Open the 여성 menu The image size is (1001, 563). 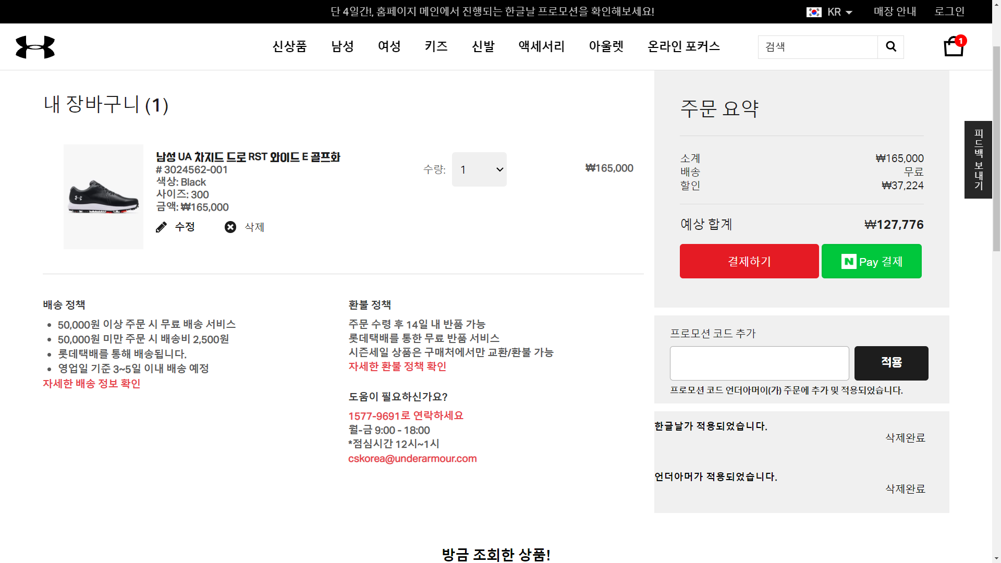389,46
